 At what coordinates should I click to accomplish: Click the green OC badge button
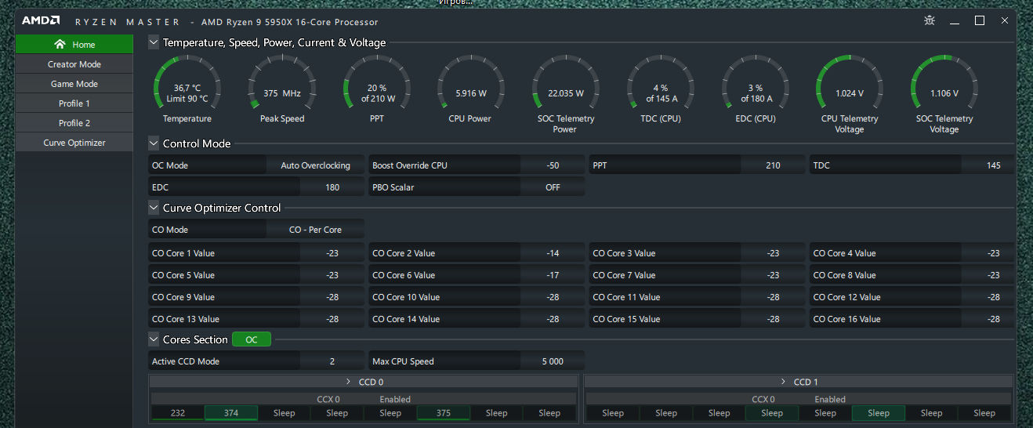click(251, 339)
